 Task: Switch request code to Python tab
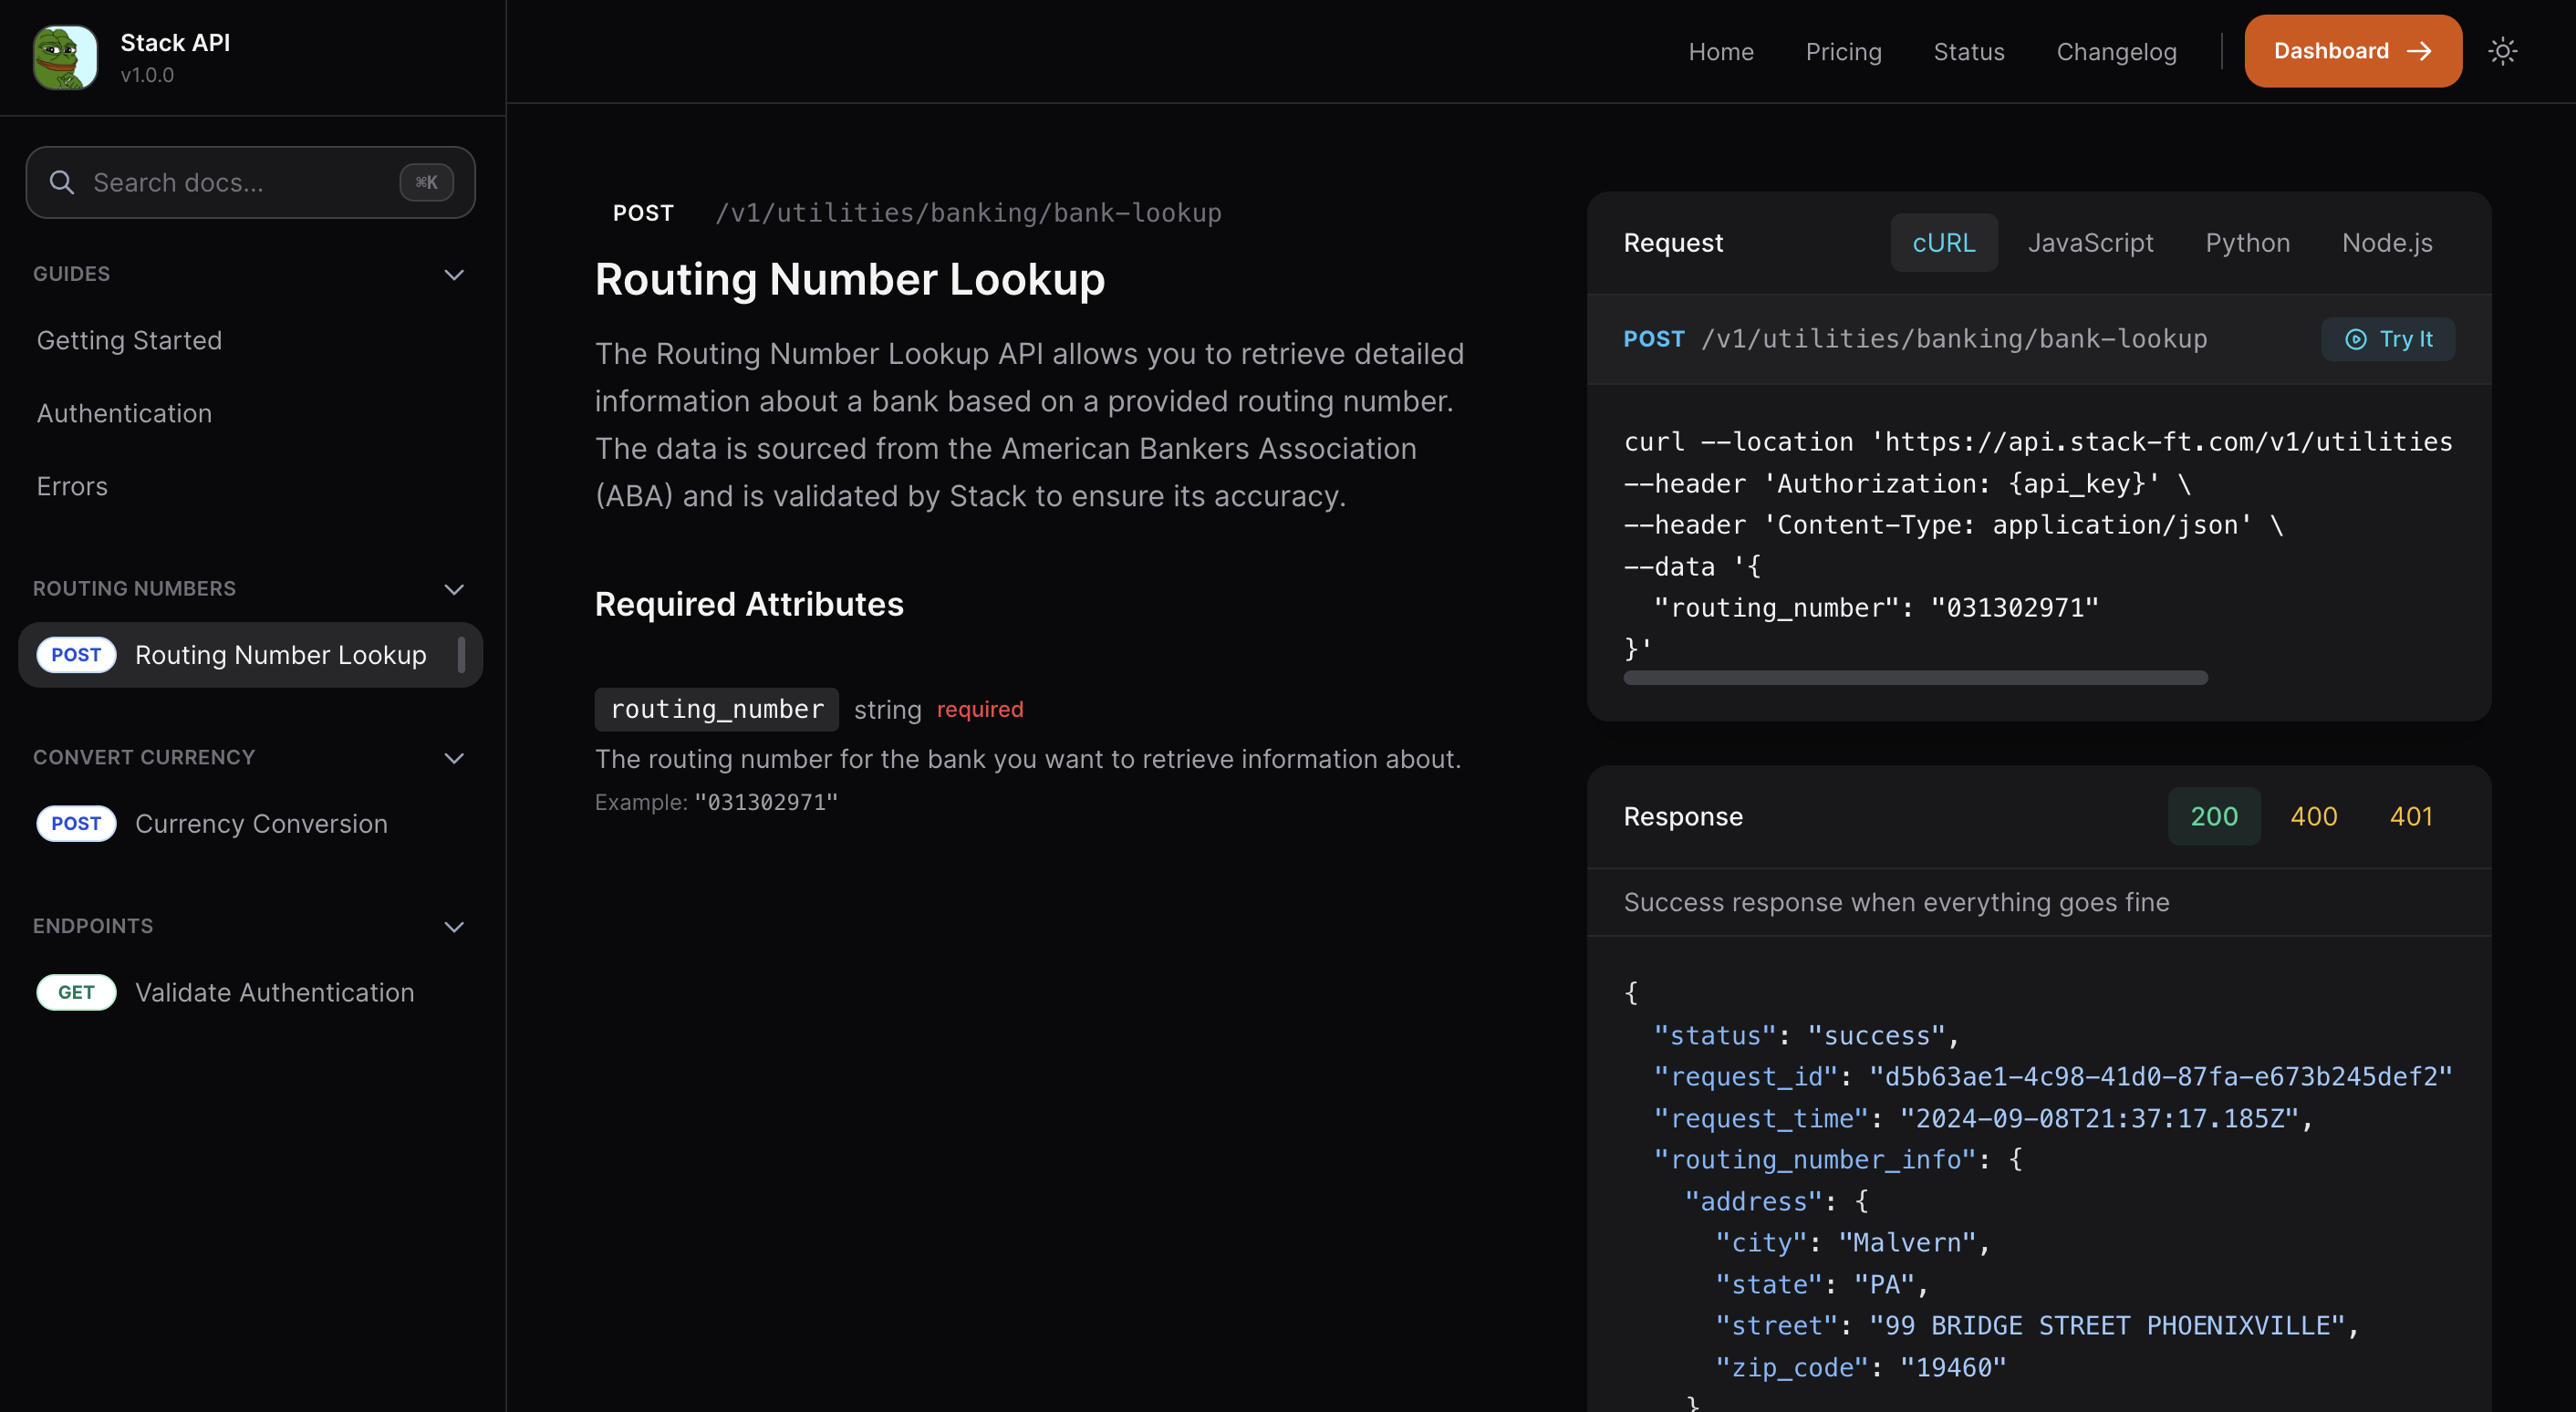2247,243
